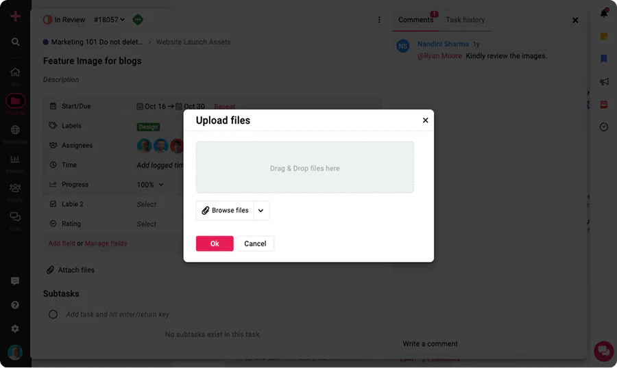Click the Feature Image for blogs title

coord(92,61)
